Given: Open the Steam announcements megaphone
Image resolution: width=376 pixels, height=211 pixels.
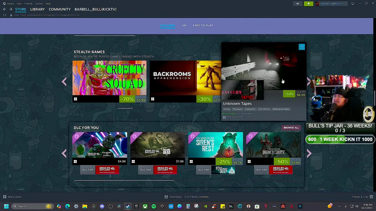Looking at the screenshot, I should [x=298, y=4].
